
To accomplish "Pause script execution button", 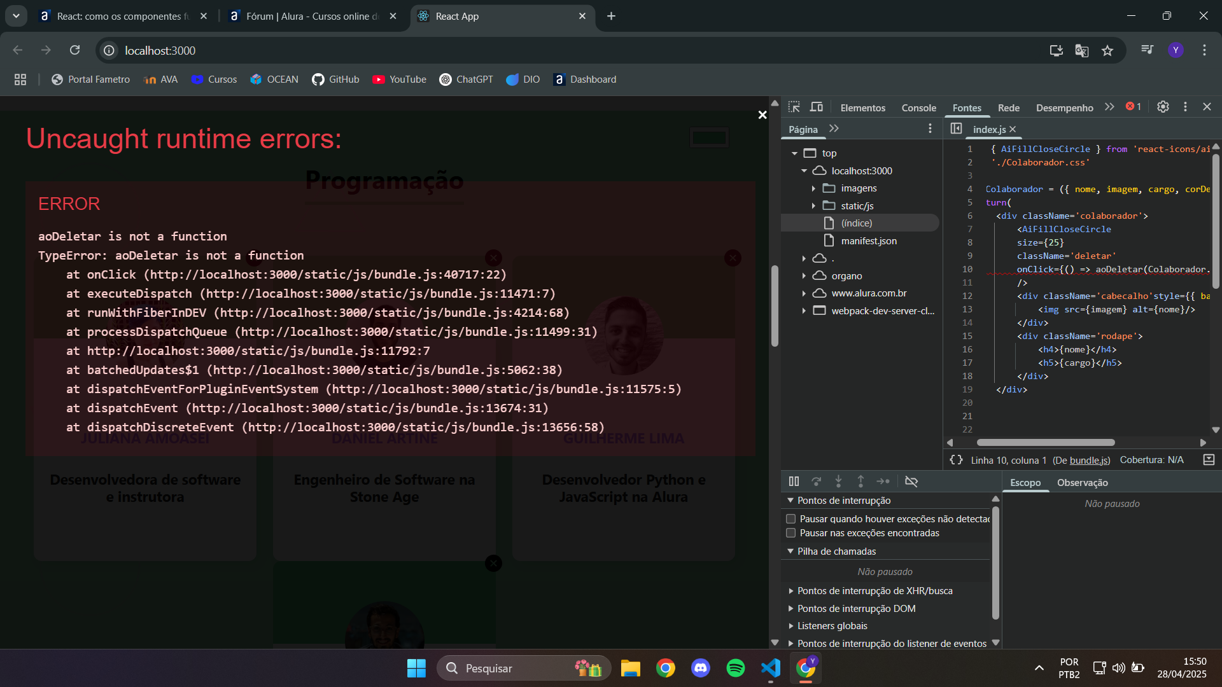I will pyautogui.click(x=794, y=482).
